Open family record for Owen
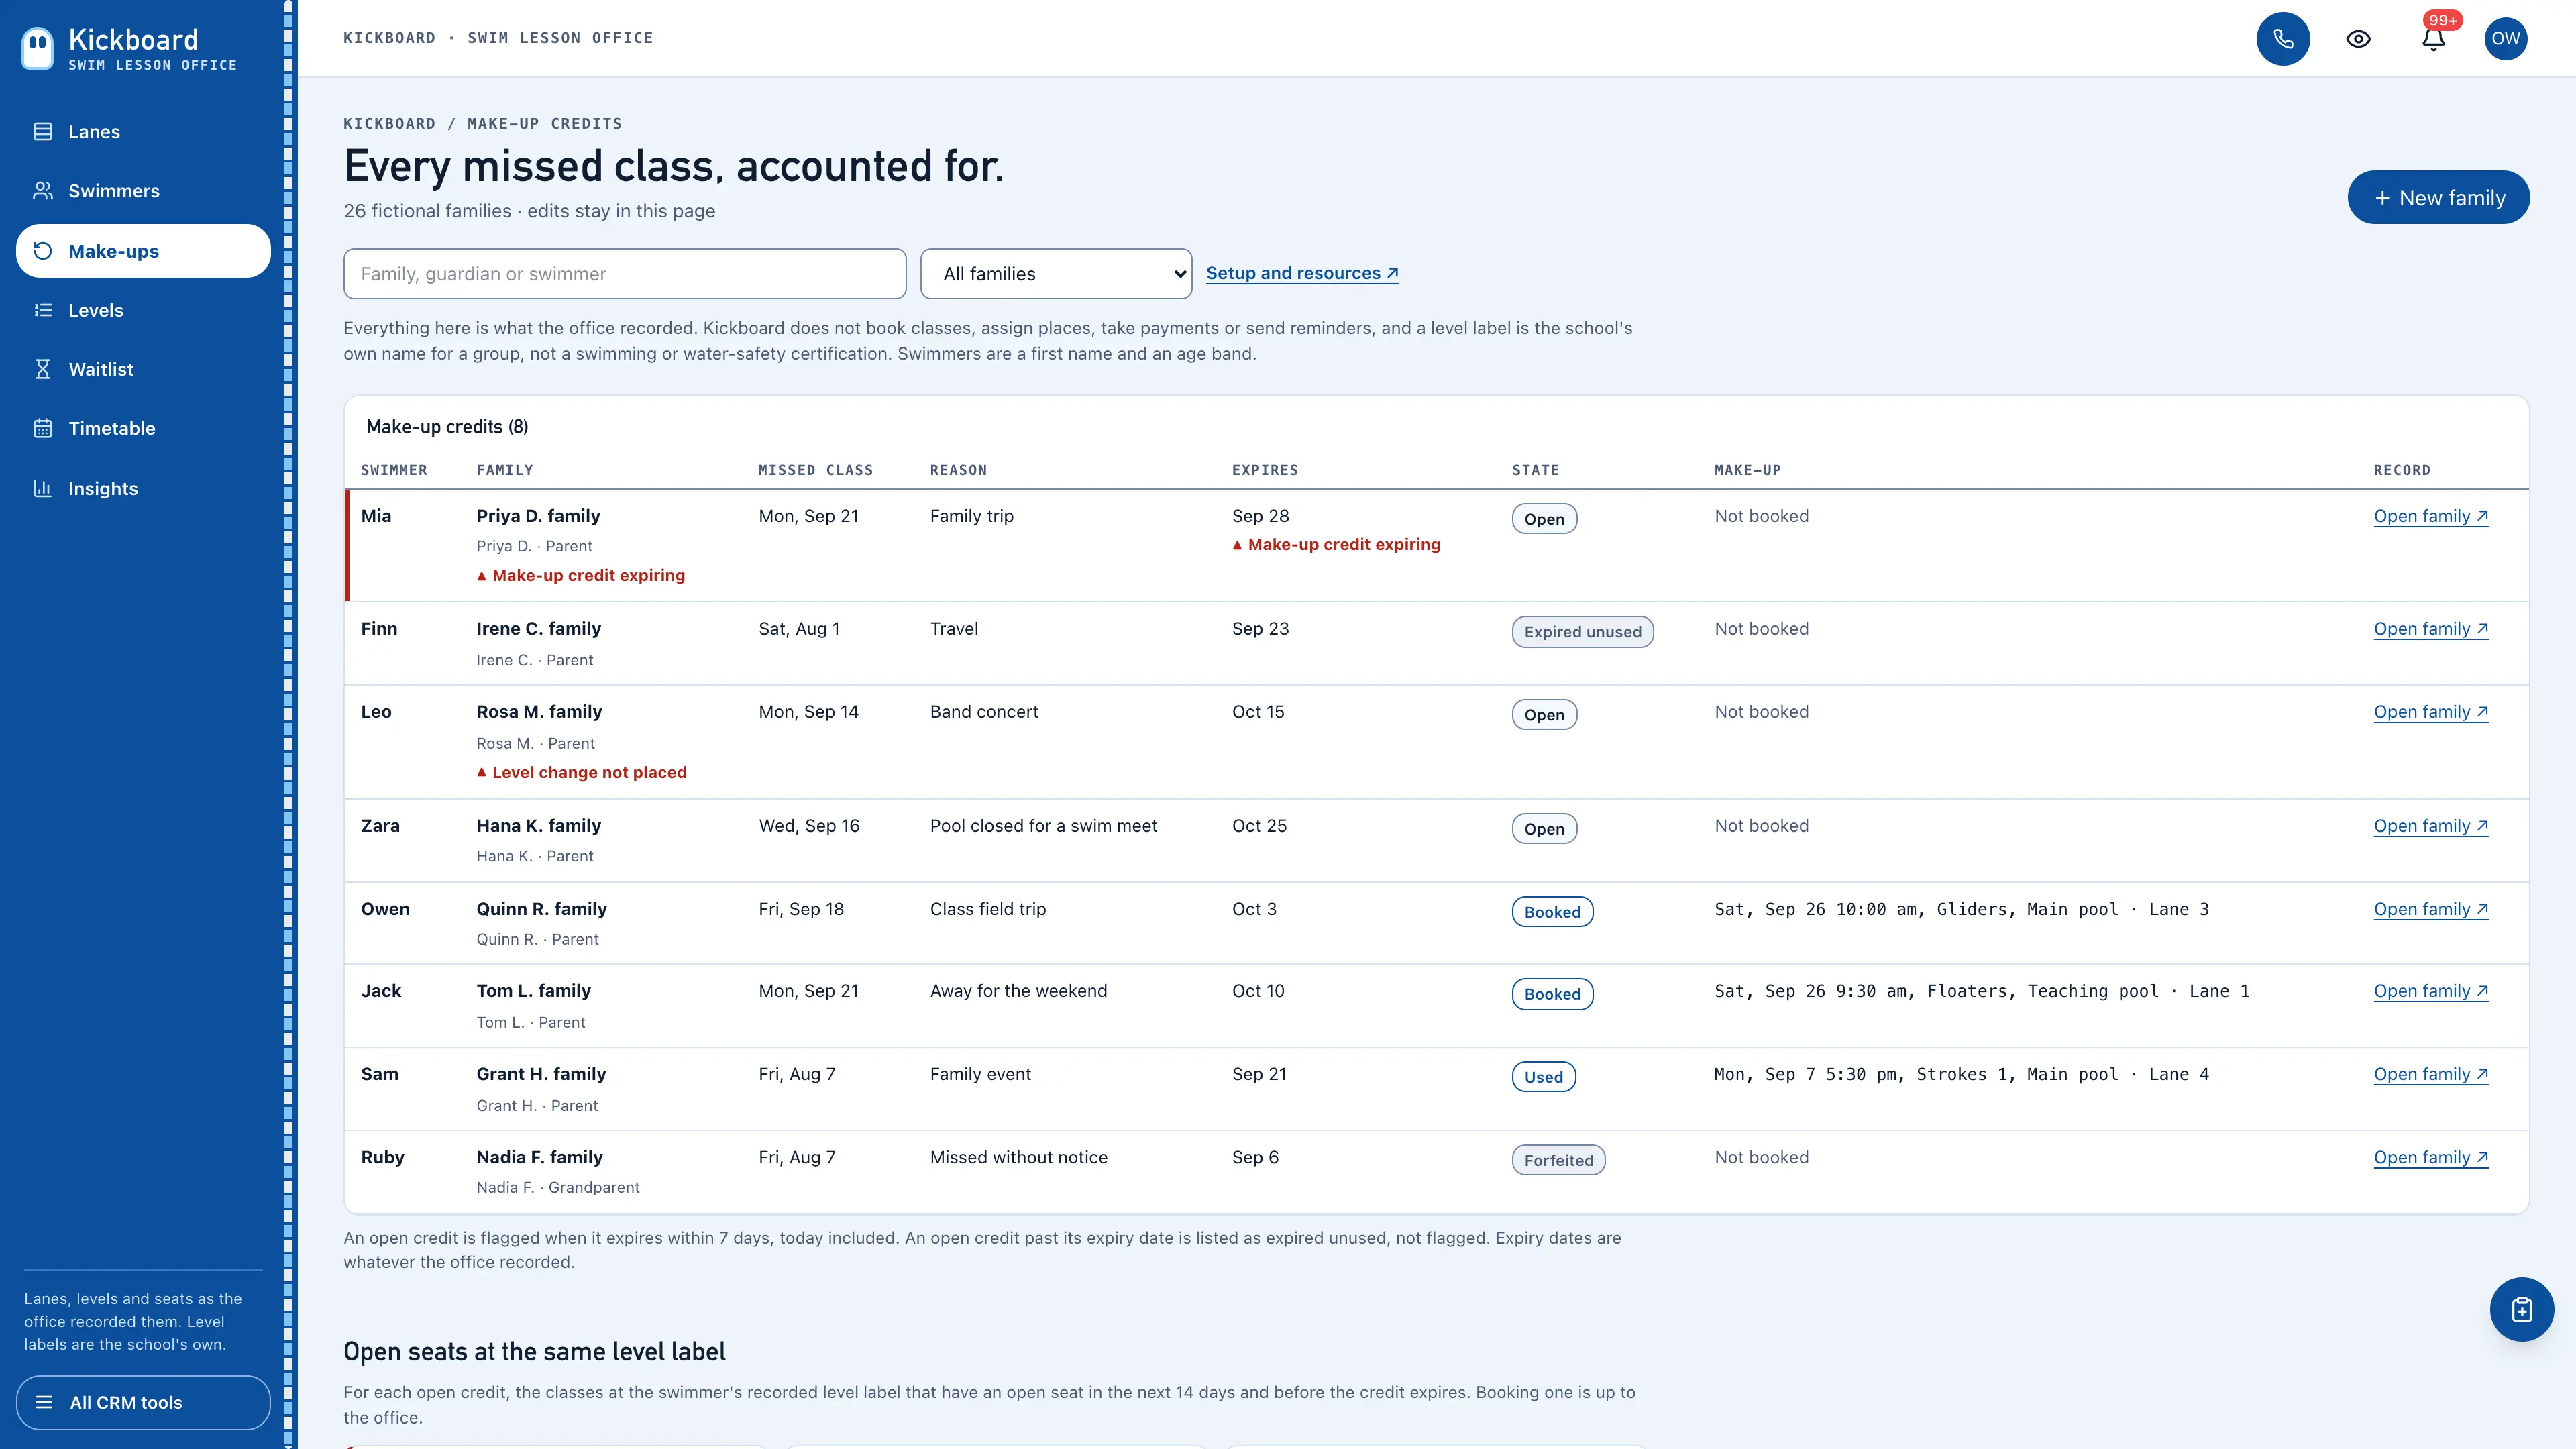This screenshot has width=2576, height=1449. 2431,909
